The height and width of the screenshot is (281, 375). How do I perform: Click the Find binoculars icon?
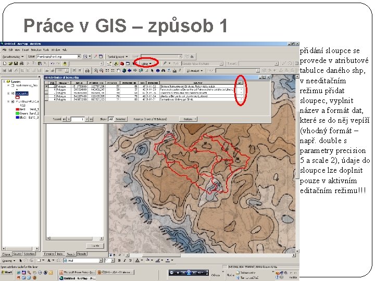(x=163, y=70)
